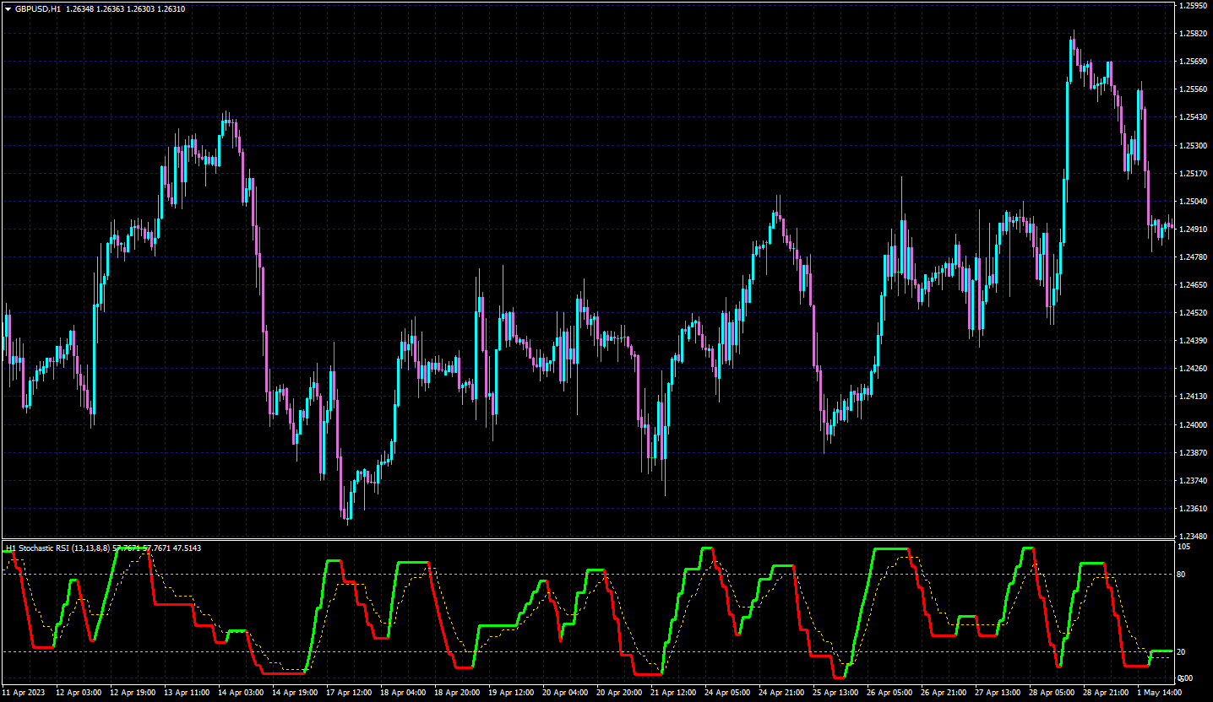Click the 14 Apr 03:00 time label
1213x702 pixels.
241,693
